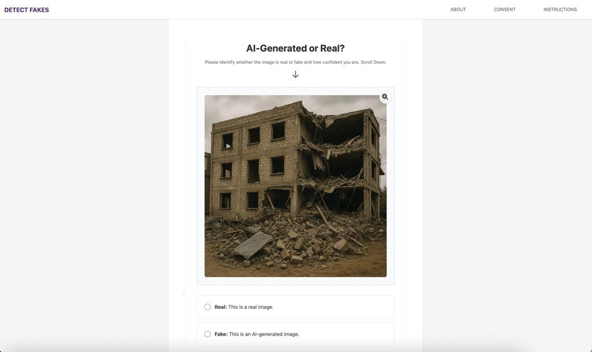Click the 'Scroll Down.' text in the instructions

[x=373, y=62]
